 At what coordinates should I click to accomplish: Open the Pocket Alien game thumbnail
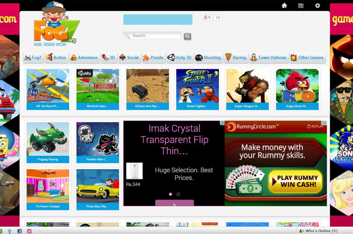98,143
